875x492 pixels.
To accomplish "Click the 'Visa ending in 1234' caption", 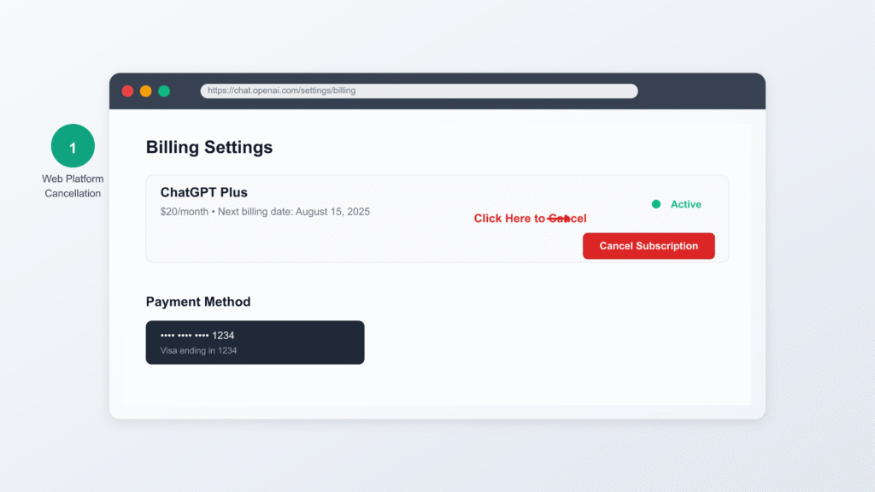I will 198,350.
